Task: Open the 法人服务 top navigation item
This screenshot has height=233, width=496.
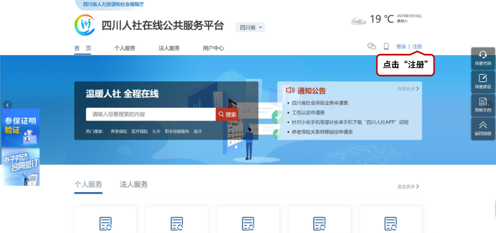Action: coord(169,48)
